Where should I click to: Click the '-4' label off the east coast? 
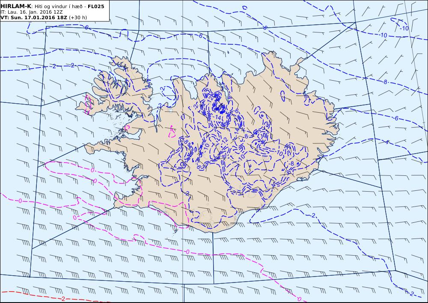[x=387, y=143]
